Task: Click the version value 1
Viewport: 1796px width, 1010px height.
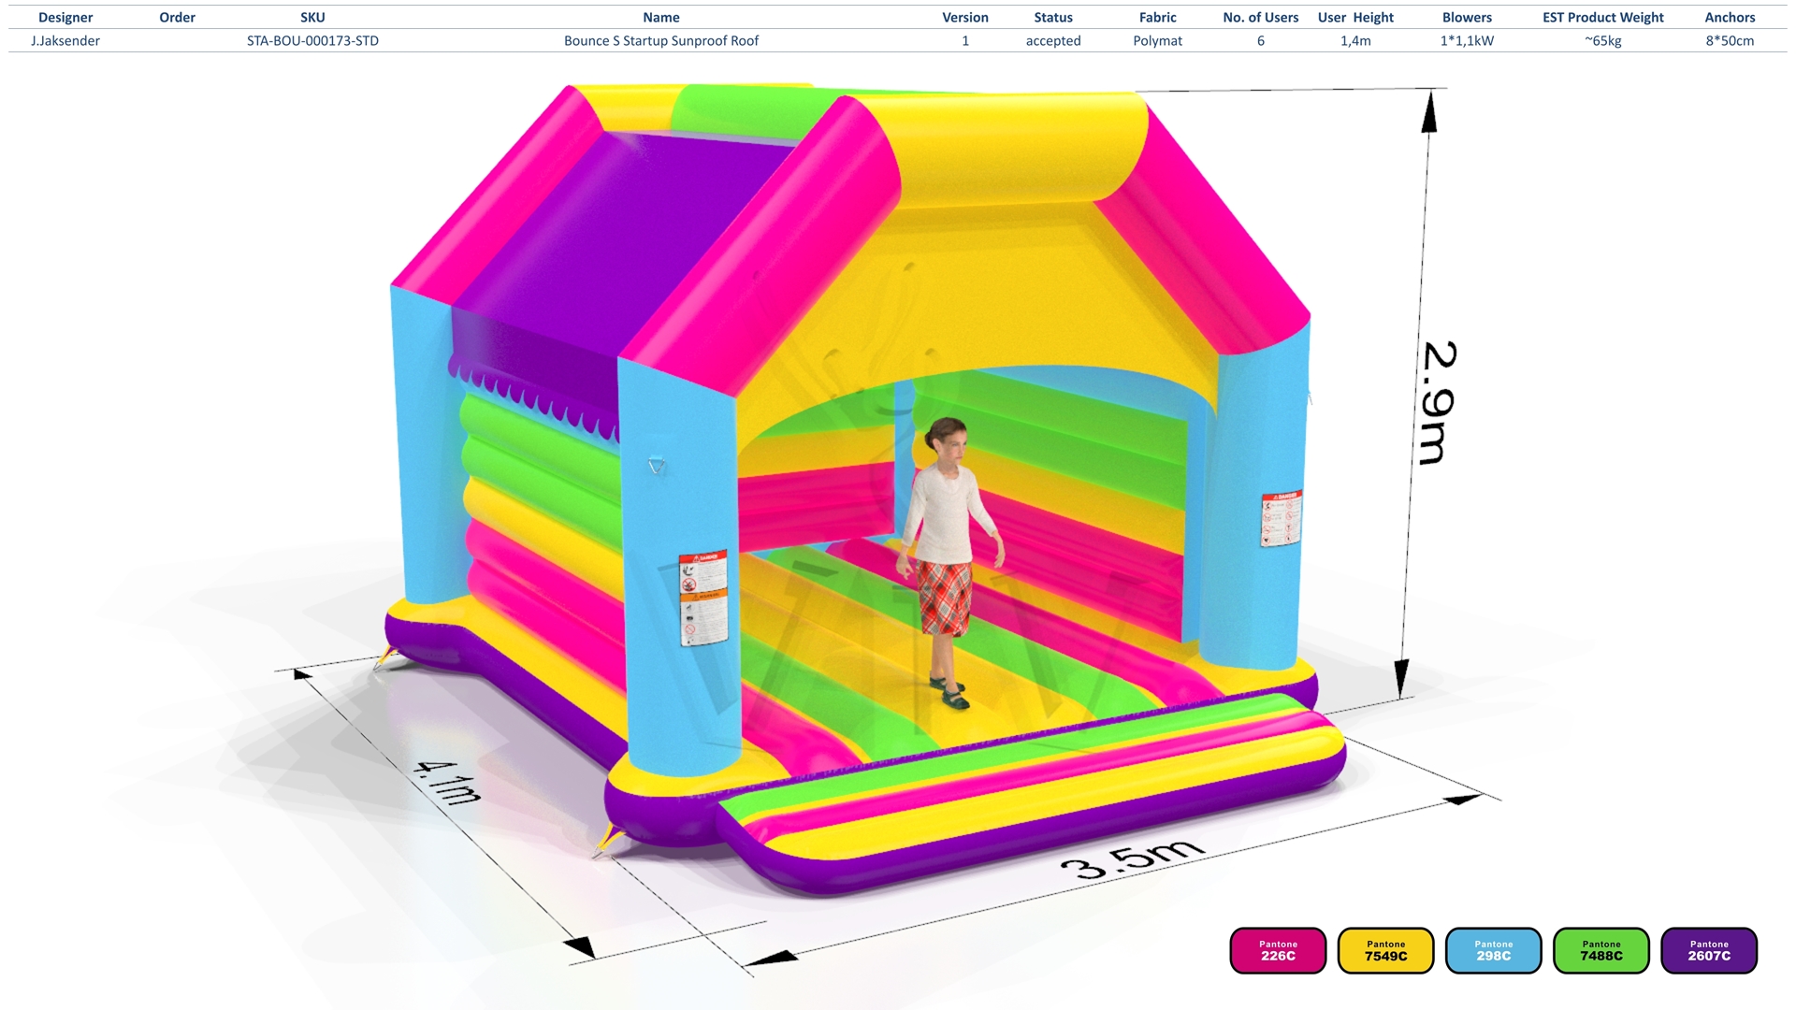Action: (965, 40)
